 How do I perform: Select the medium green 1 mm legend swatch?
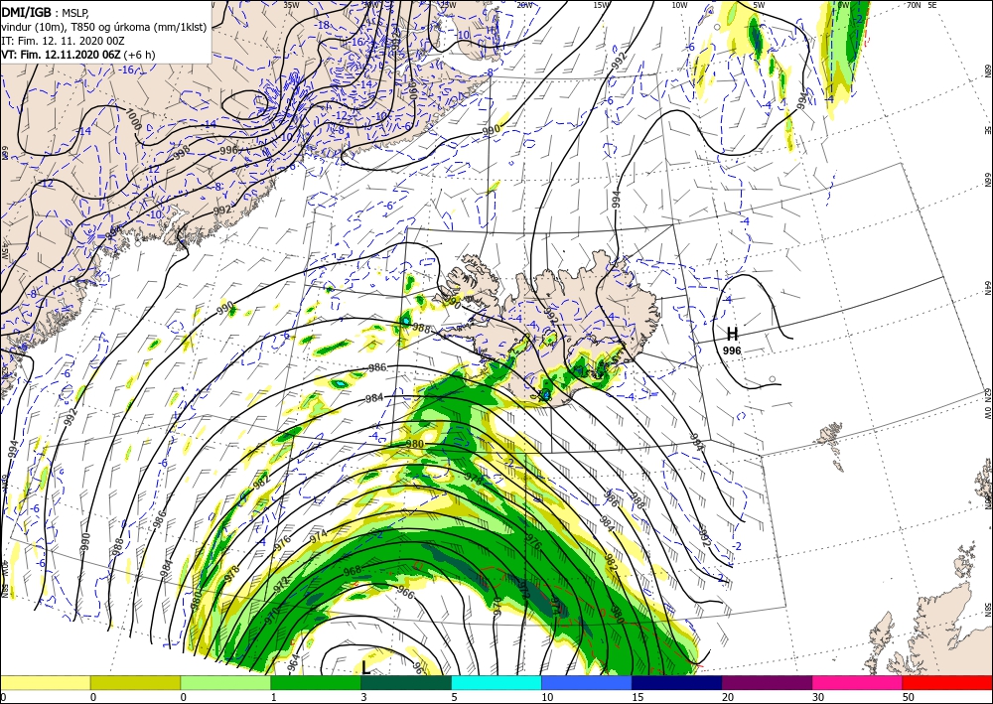coord(316,682)
